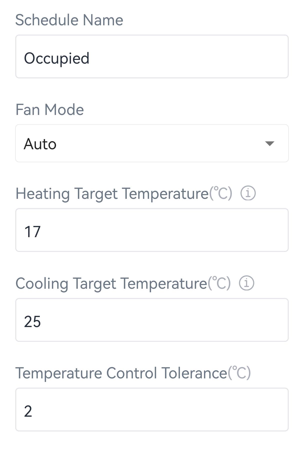Click the (°C) unit beside Heating Target Temperature
This screenshot has width=304, height=451.
tap(221, 193)
